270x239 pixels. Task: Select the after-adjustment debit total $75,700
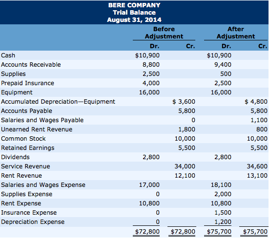[219, 232]
